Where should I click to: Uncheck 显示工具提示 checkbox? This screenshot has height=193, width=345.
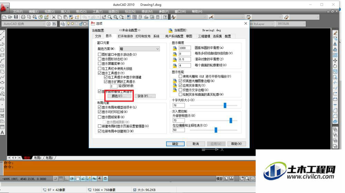pos(100,73)
